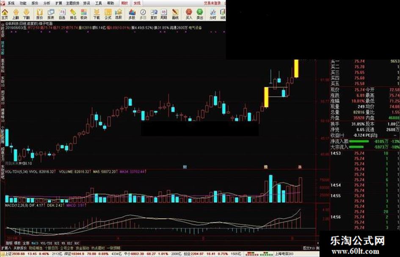Select the 模板 tab at chart bottom

pos(18,243)
